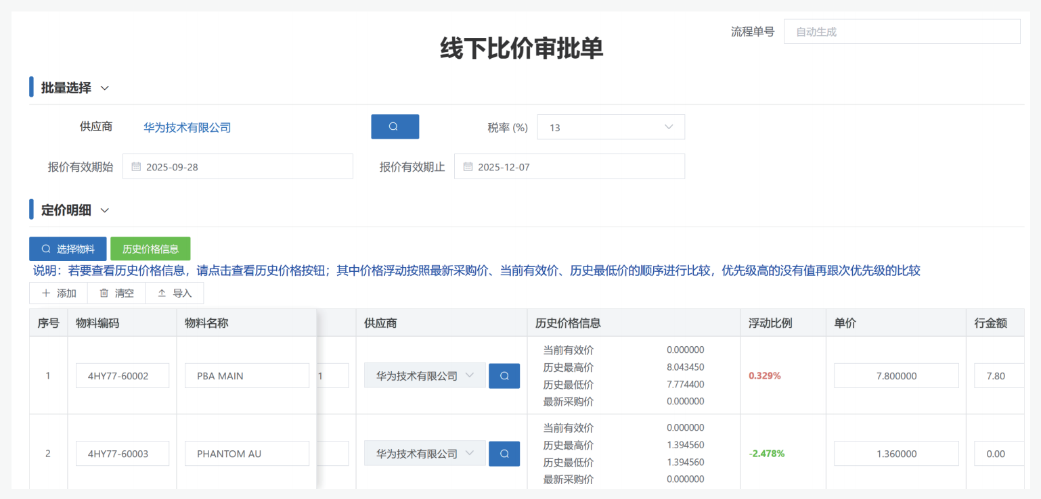1041x499 pixels.
Task: Click row 1 单价 field showing 7.800000
Action: point(895,376)
